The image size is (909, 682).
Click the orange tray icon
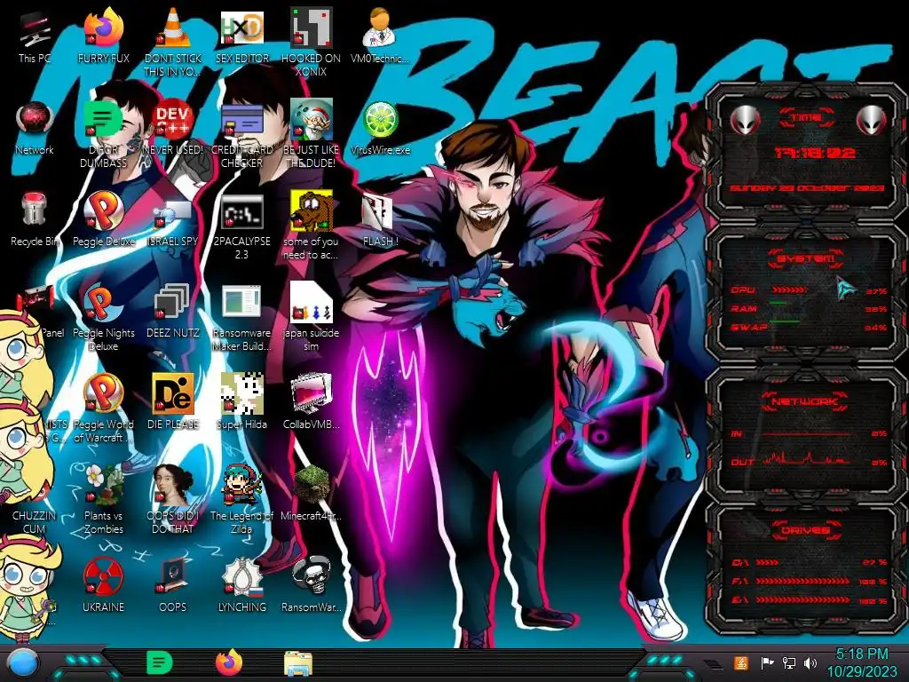click(x=740, y=662)
